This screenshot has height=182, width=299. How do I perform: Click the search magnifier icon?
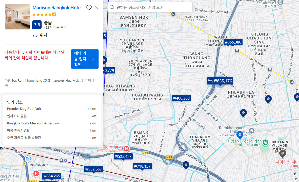pyautogui.click(x=112, y=7)
